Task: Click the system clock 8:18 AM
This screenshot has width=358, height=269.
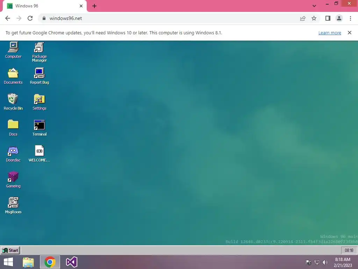Action: point(343,262)
